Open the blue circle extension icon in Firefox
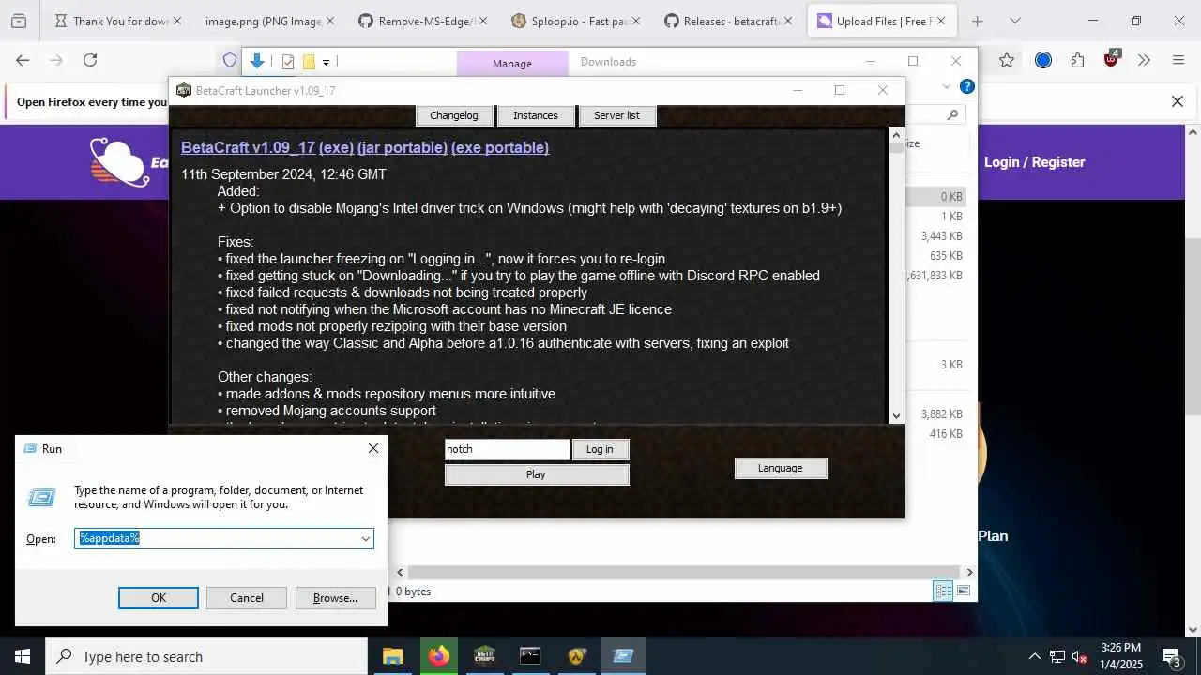The height and width of the screenshot is (675, 1201). click(x=1042, y=60)
